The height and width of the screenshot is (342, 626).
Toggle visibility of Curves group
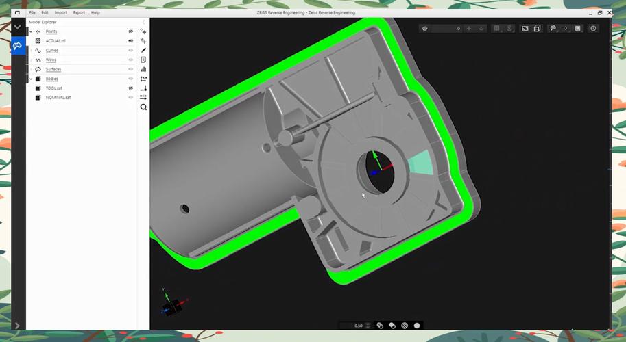coord(130,51)
